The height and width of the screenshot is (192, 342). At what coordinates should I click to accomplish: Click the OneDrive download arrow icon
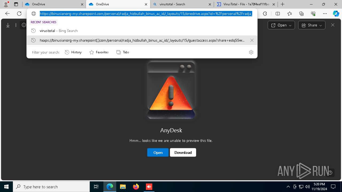(x=8, y=25)
